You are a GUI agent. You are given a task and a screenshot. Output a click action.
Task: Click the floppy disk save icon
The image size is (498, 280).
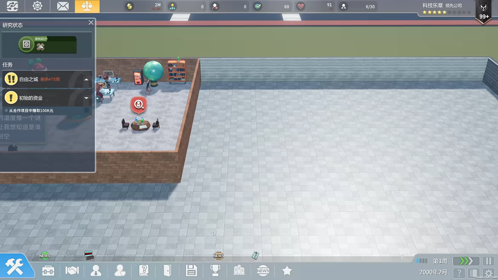[x=191, y=271]
